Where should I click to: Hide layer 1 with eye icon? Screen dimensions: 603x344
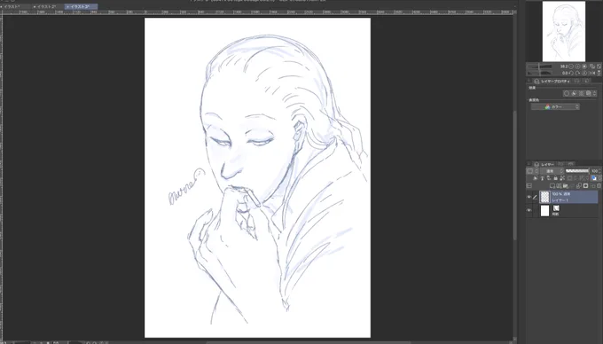tap(529, 197)
